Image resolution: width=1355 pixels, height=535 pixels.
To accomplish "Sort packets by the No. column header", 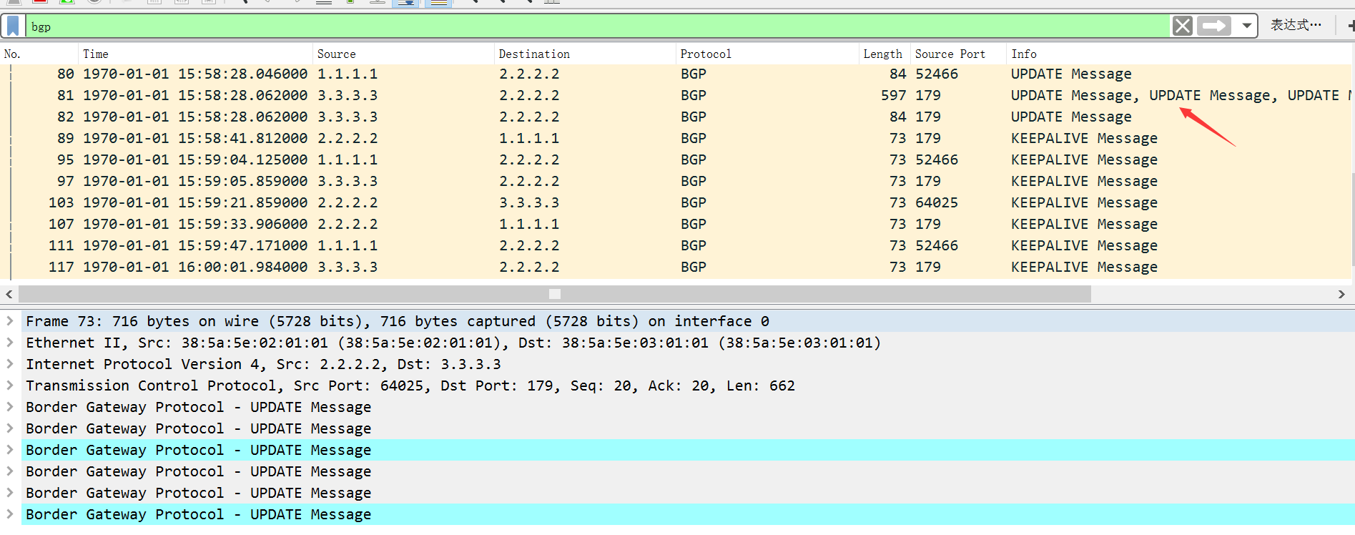I will 39,54.
